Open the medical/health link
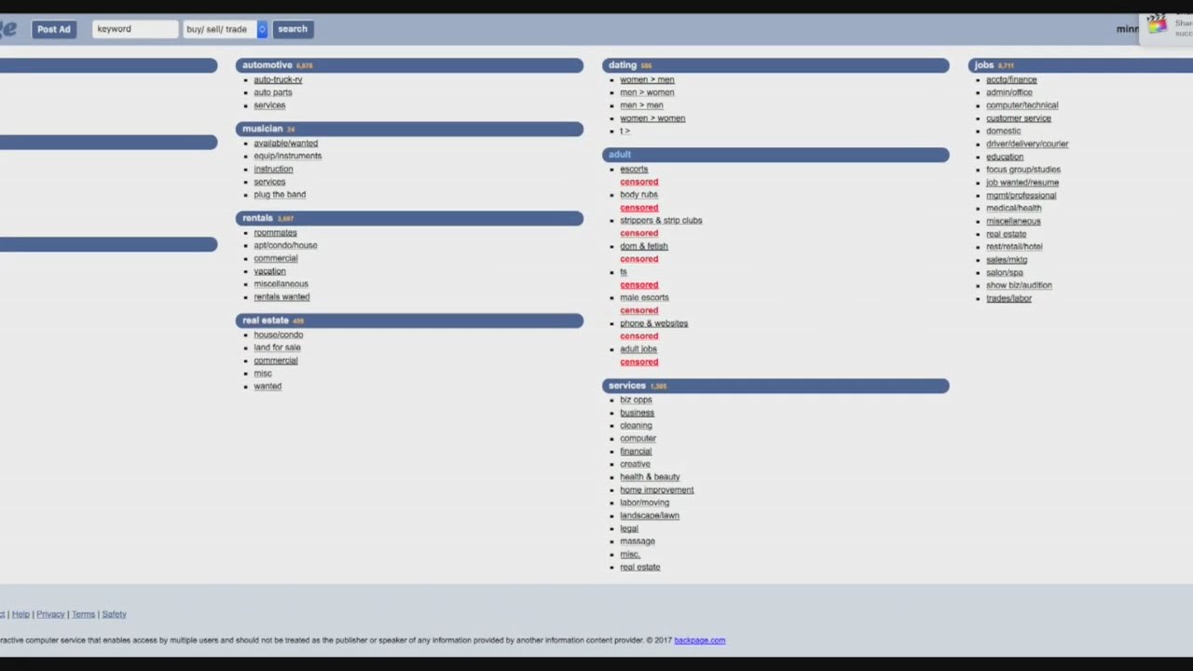Screen dimensions: 1193x671 (x=1013, y=208)
